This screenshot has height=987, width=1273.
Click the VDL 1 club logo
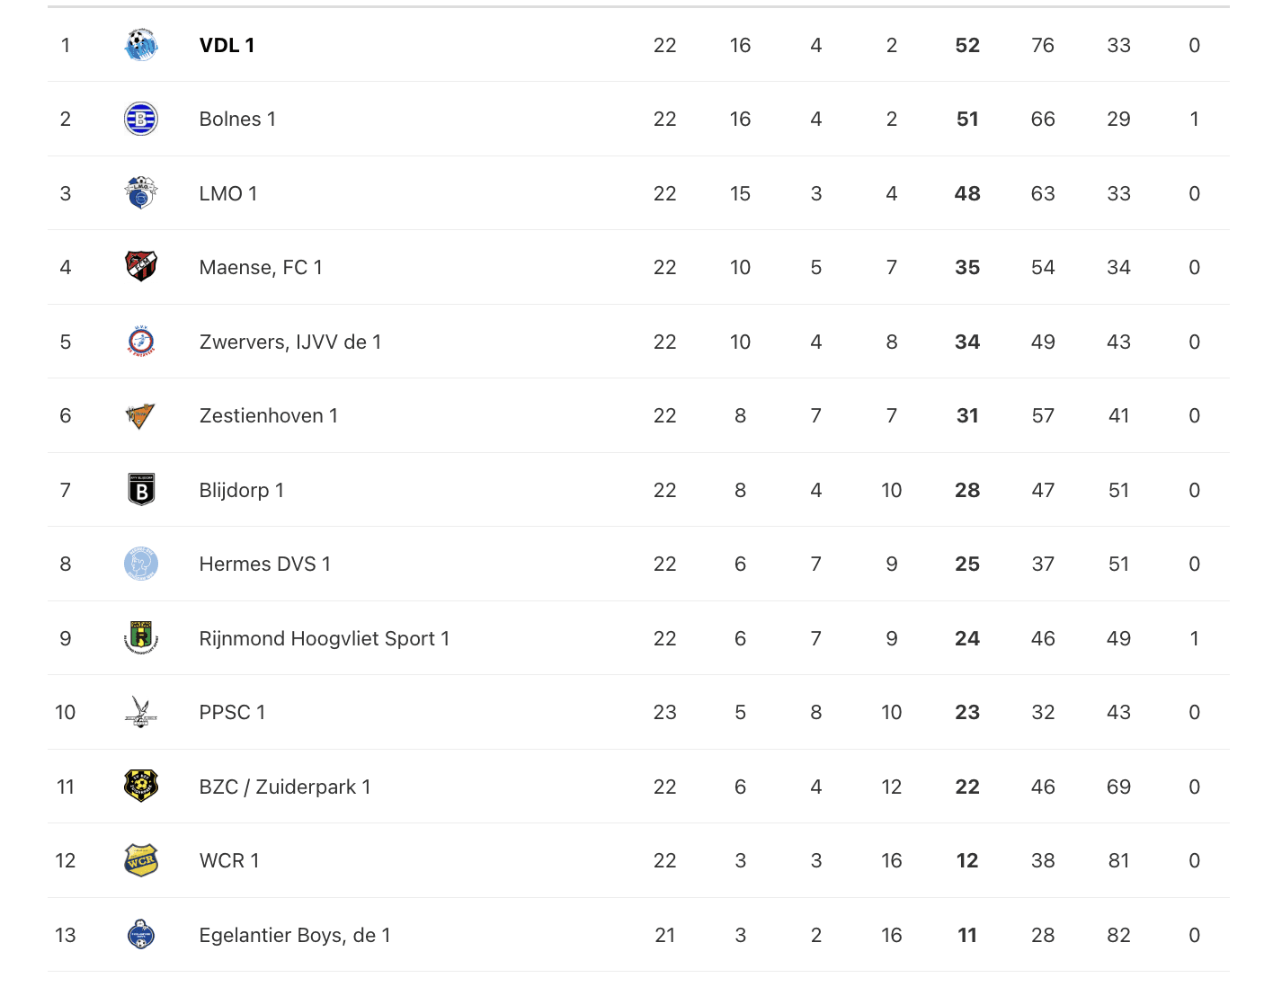click(141, 45)
